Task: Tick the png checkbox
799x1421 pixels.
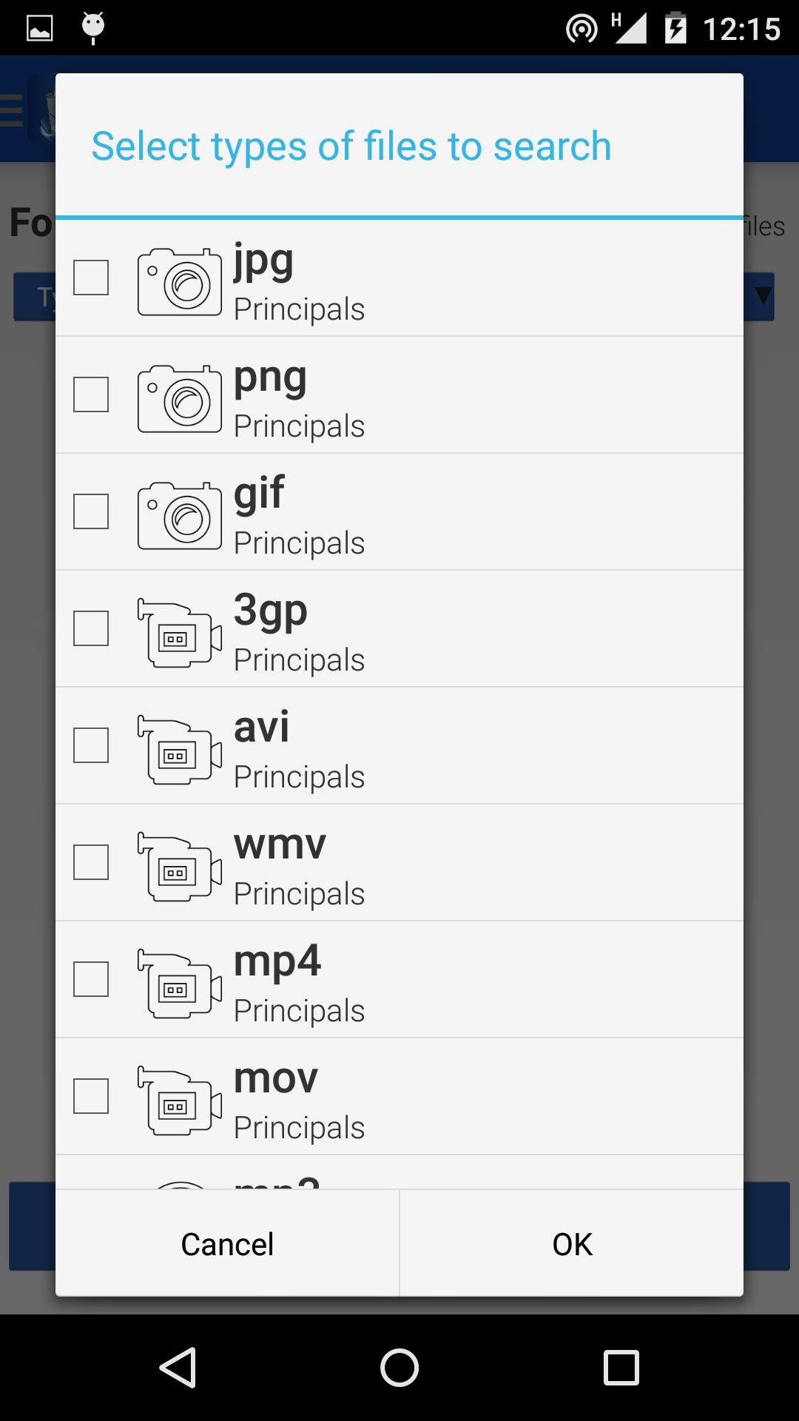Action: pyautogui.click(x=91, y=394)
